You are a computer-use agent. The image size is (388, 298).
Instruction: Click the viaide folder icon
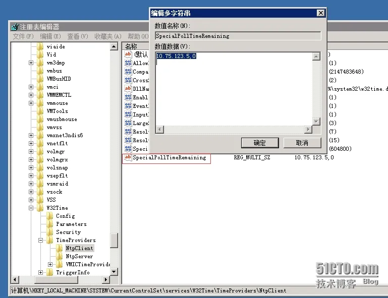[x=40, y=46]
